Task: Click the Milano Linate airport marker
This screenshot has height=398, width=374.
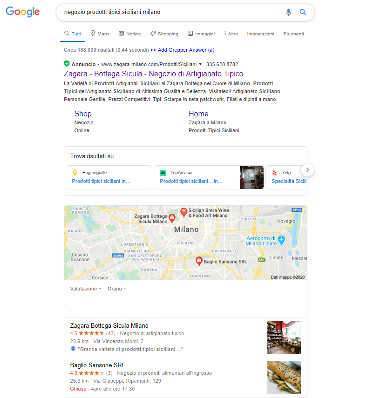Action: click(281, 240)
